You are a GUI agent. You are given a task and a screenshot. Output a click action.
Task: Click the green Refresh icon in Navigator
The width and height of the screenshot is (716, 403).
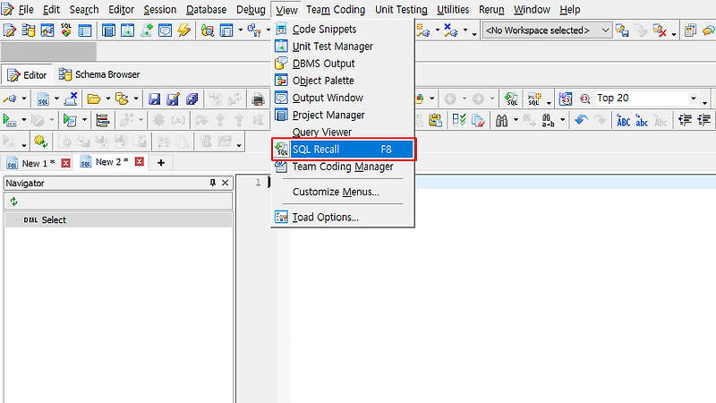[x=13, y=201]
